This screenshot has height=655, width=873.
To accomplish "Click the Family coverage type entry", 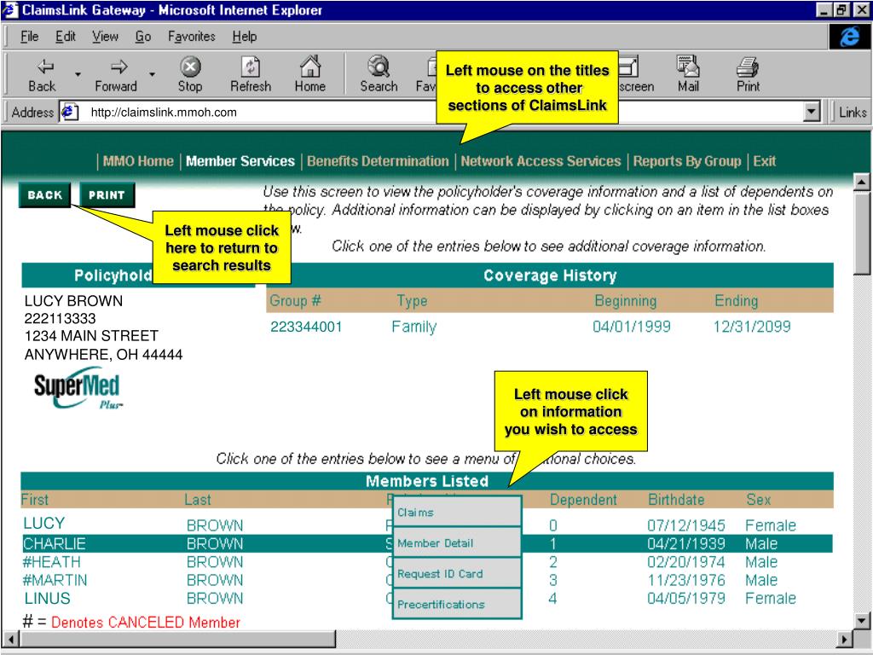I will click(413, 327).
